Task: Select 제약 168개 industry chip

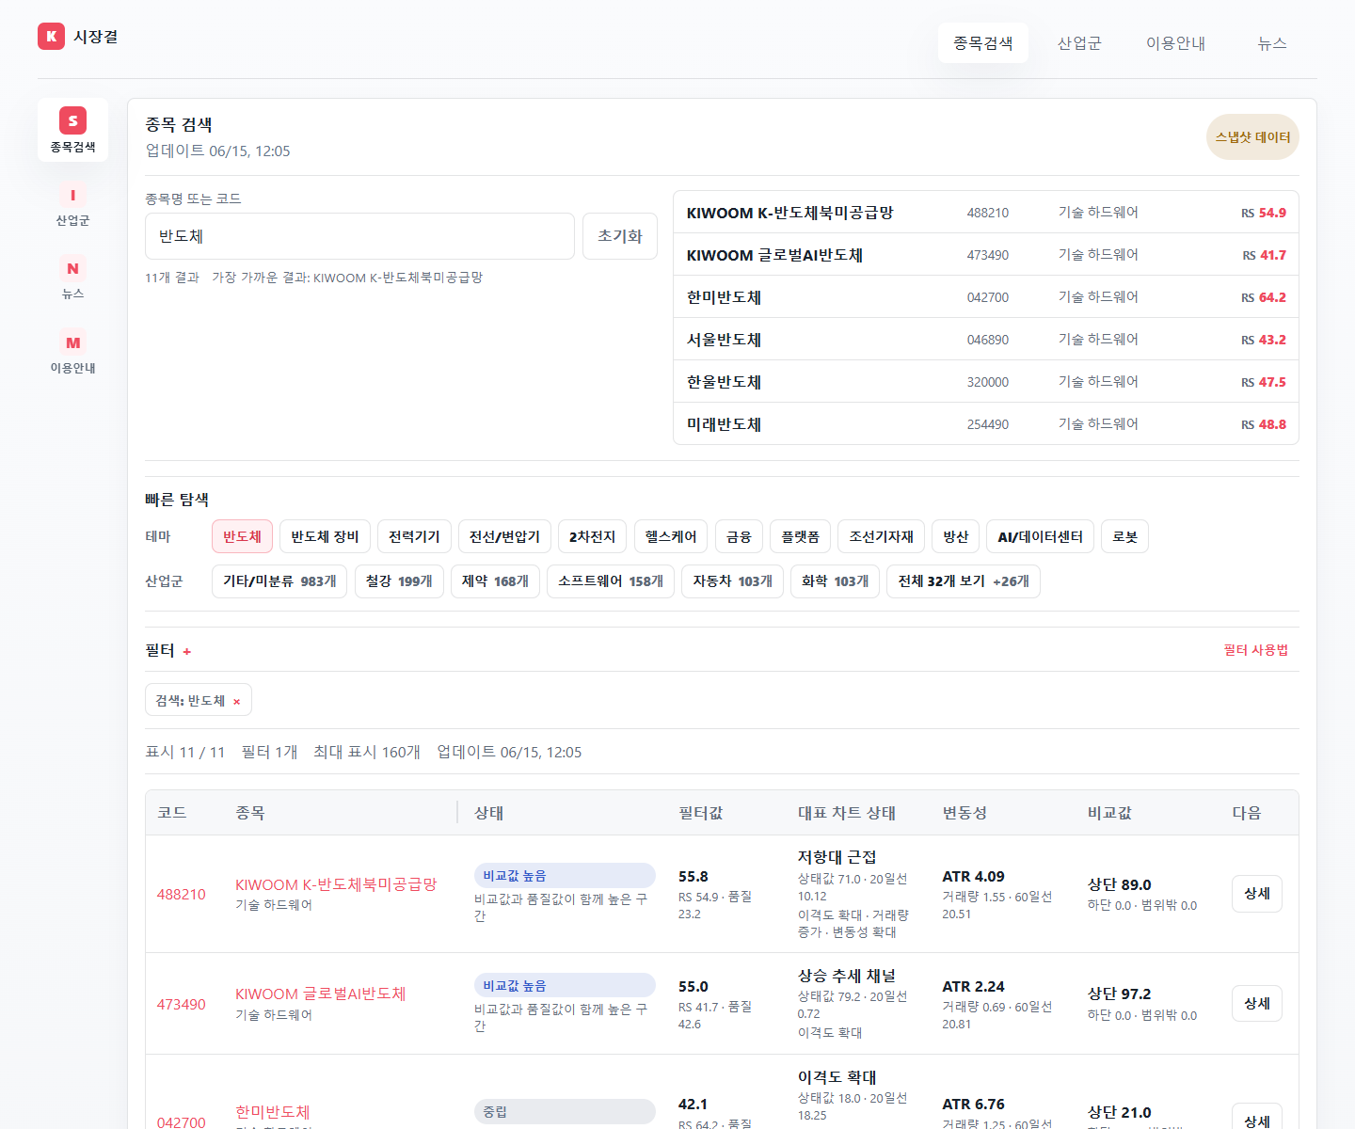Action: (495, 581)
